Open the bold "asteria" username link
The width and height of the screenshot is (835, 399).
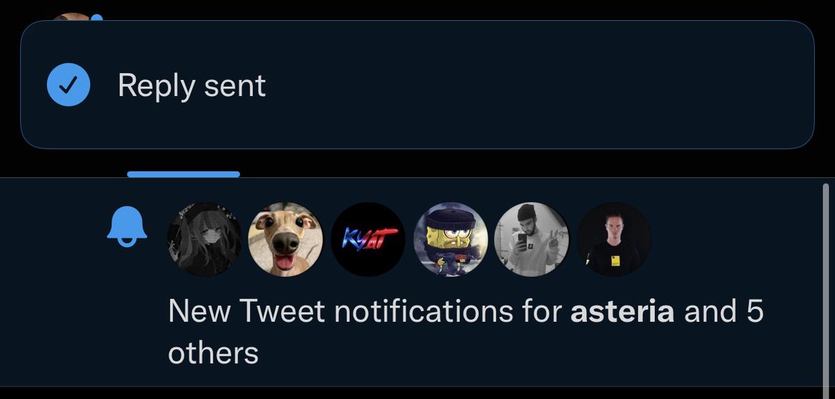coord(622,311)
